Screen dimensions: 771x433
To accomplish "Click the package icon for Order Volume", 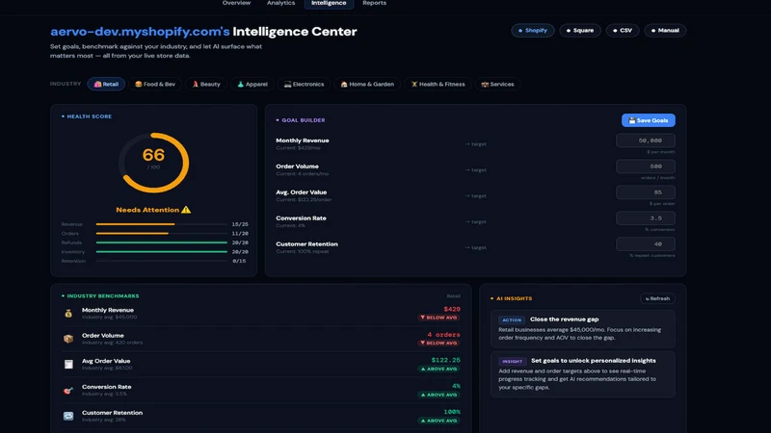I will click(68, 339).
